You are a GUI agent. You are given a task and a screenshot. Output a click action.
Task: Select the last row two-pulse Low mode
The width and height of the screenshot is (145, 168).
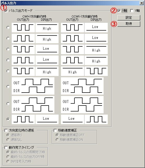click(8, 119)
